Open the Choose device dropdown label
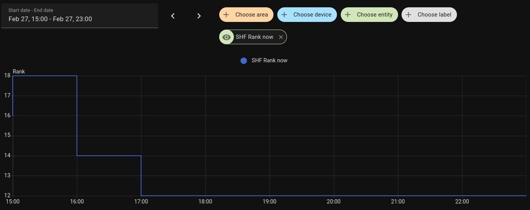The height and width of the screenshot is (210, 530). click(312, 15)
